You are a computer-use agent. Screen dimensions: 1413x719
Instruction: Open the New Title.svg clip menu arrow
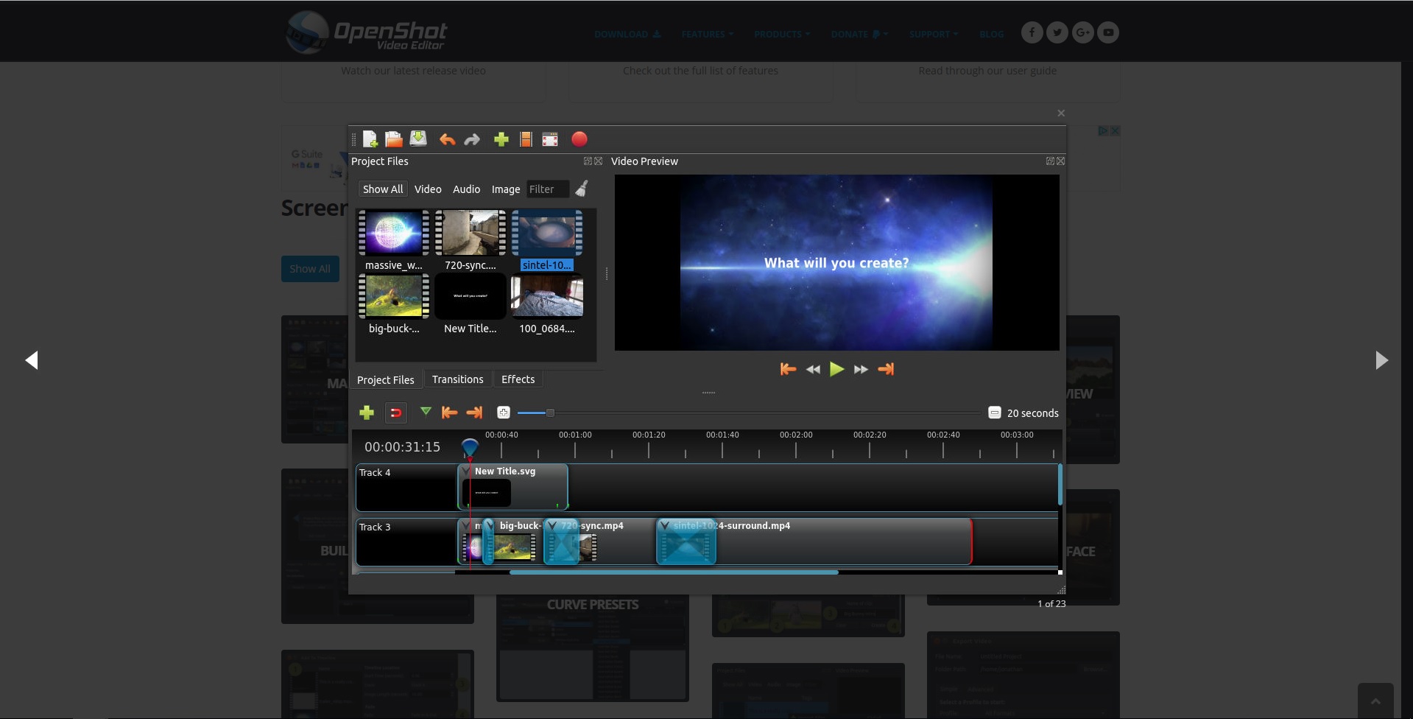(x=466, y=471)
